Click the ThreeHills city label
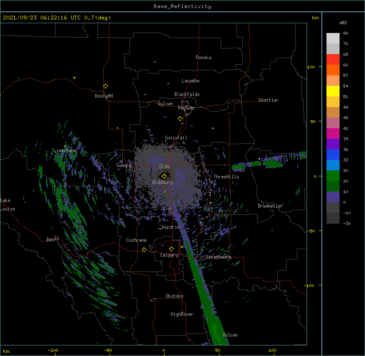This screenshot has height=356, width=365. (x=226, y=177)
